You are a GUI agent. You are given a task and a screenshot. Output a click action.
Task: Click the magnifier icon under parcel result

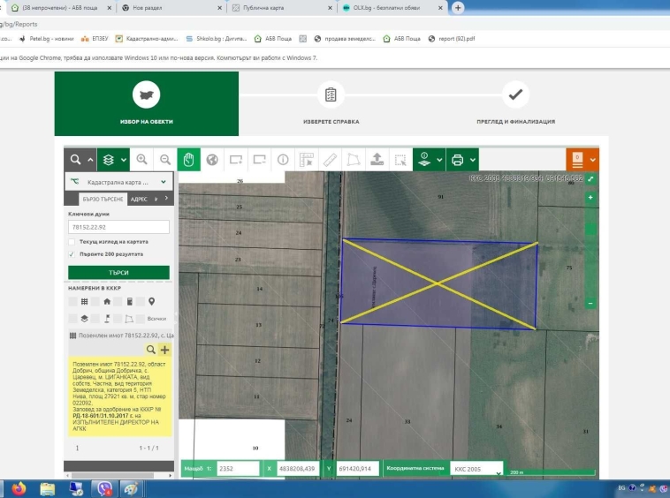click(x=150, y=351)
